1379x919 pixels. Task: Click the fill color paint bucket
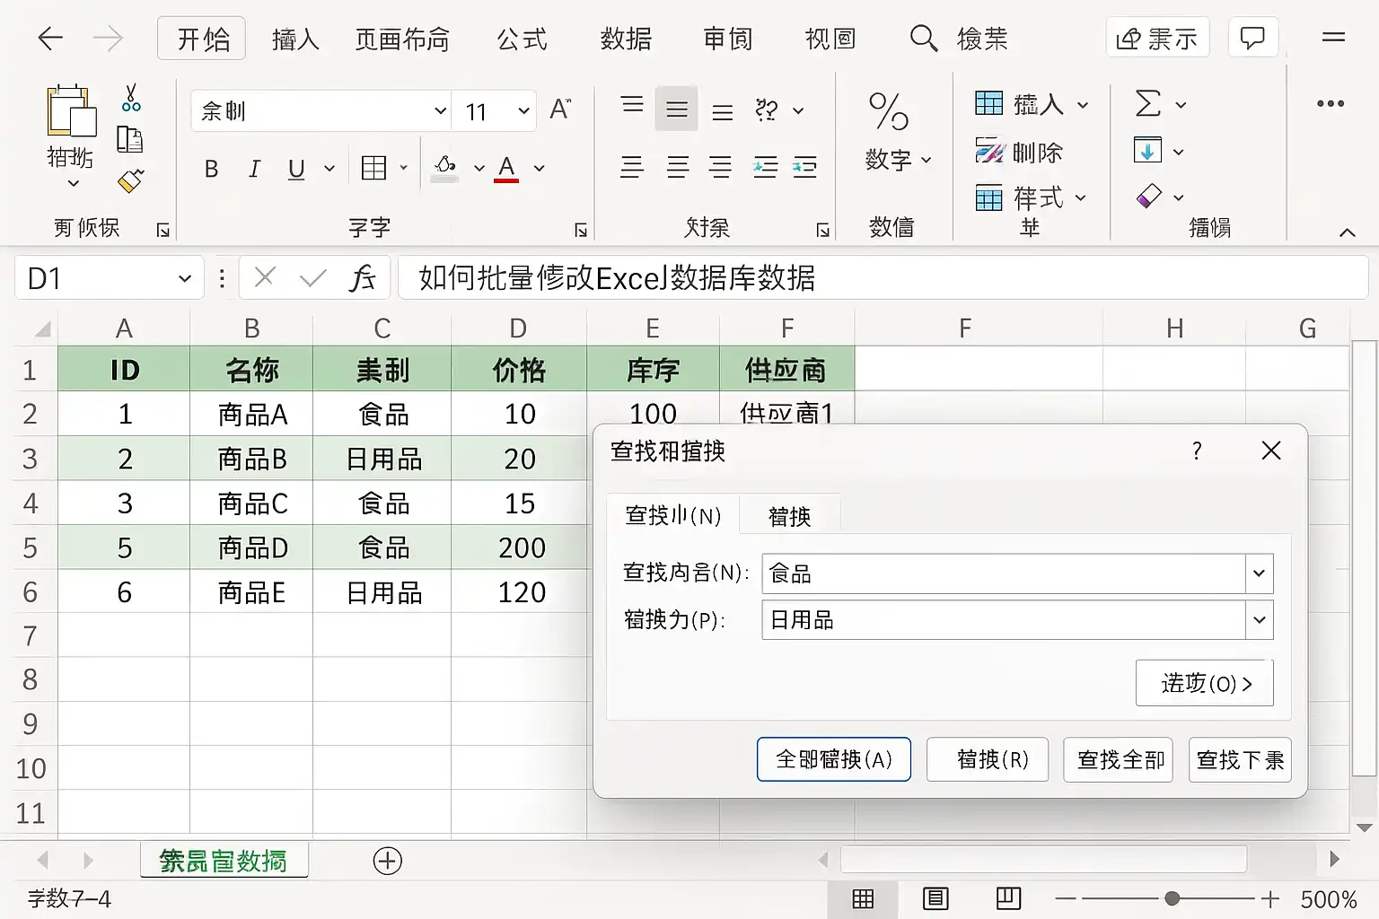445,167
